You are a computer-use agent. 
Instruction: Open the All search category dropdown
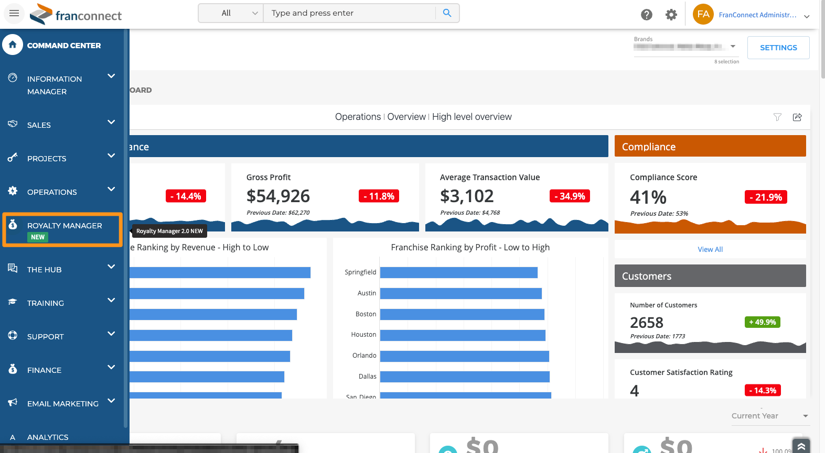click(x=231, y=13)
